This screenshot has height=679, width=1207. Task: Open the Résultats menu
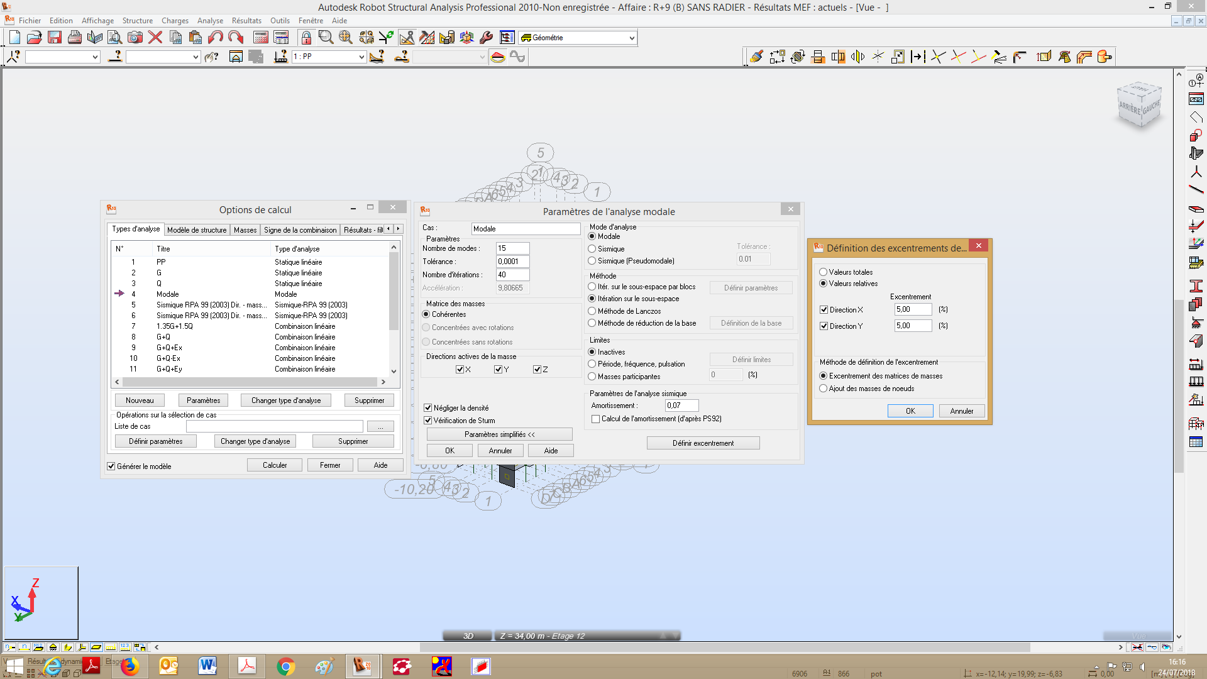(246, 21)
